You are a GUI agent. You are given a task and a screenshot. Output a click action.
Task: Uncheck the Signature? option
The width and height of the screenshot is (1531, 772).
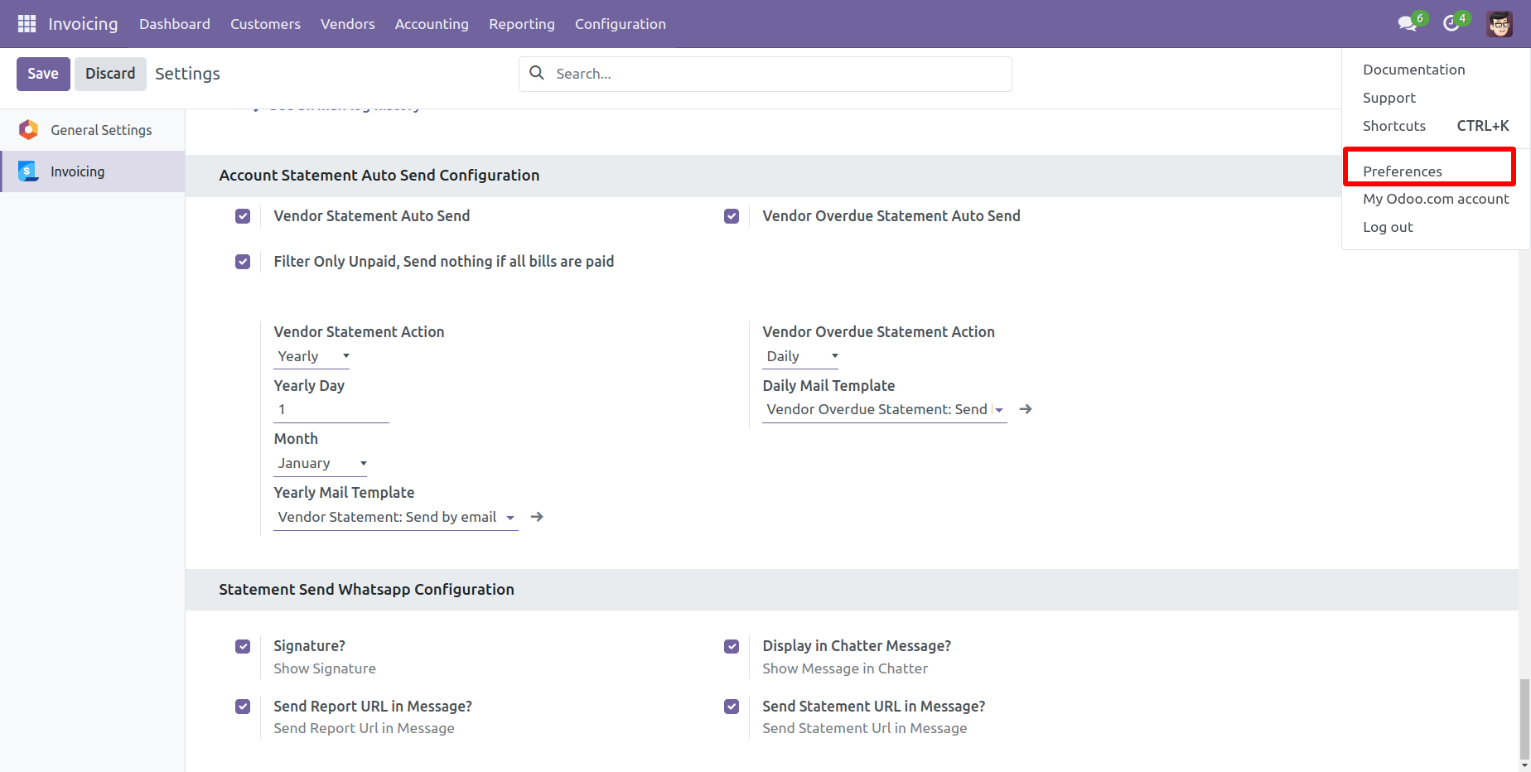(x=243, y=646)
